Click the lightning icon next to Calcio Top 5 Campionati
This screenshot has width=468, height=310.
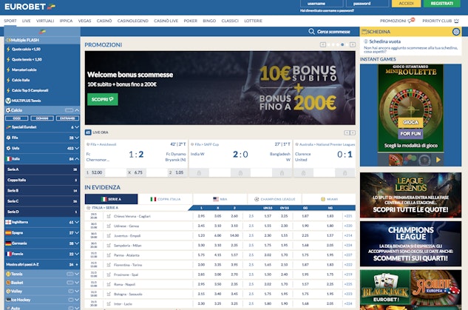pos(8,90)
